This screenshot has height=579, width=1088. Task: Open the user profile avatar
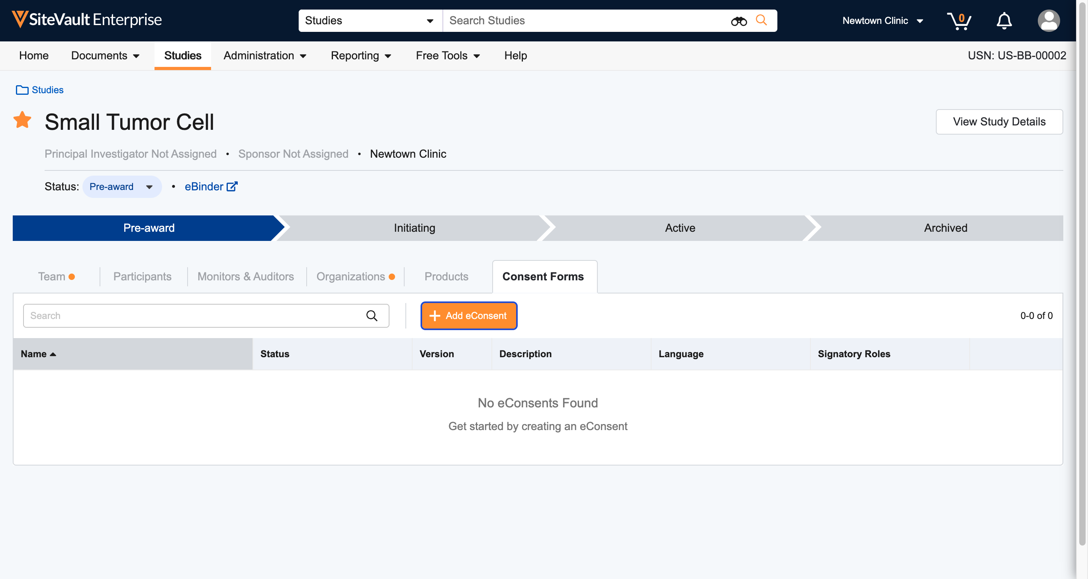1048,21
